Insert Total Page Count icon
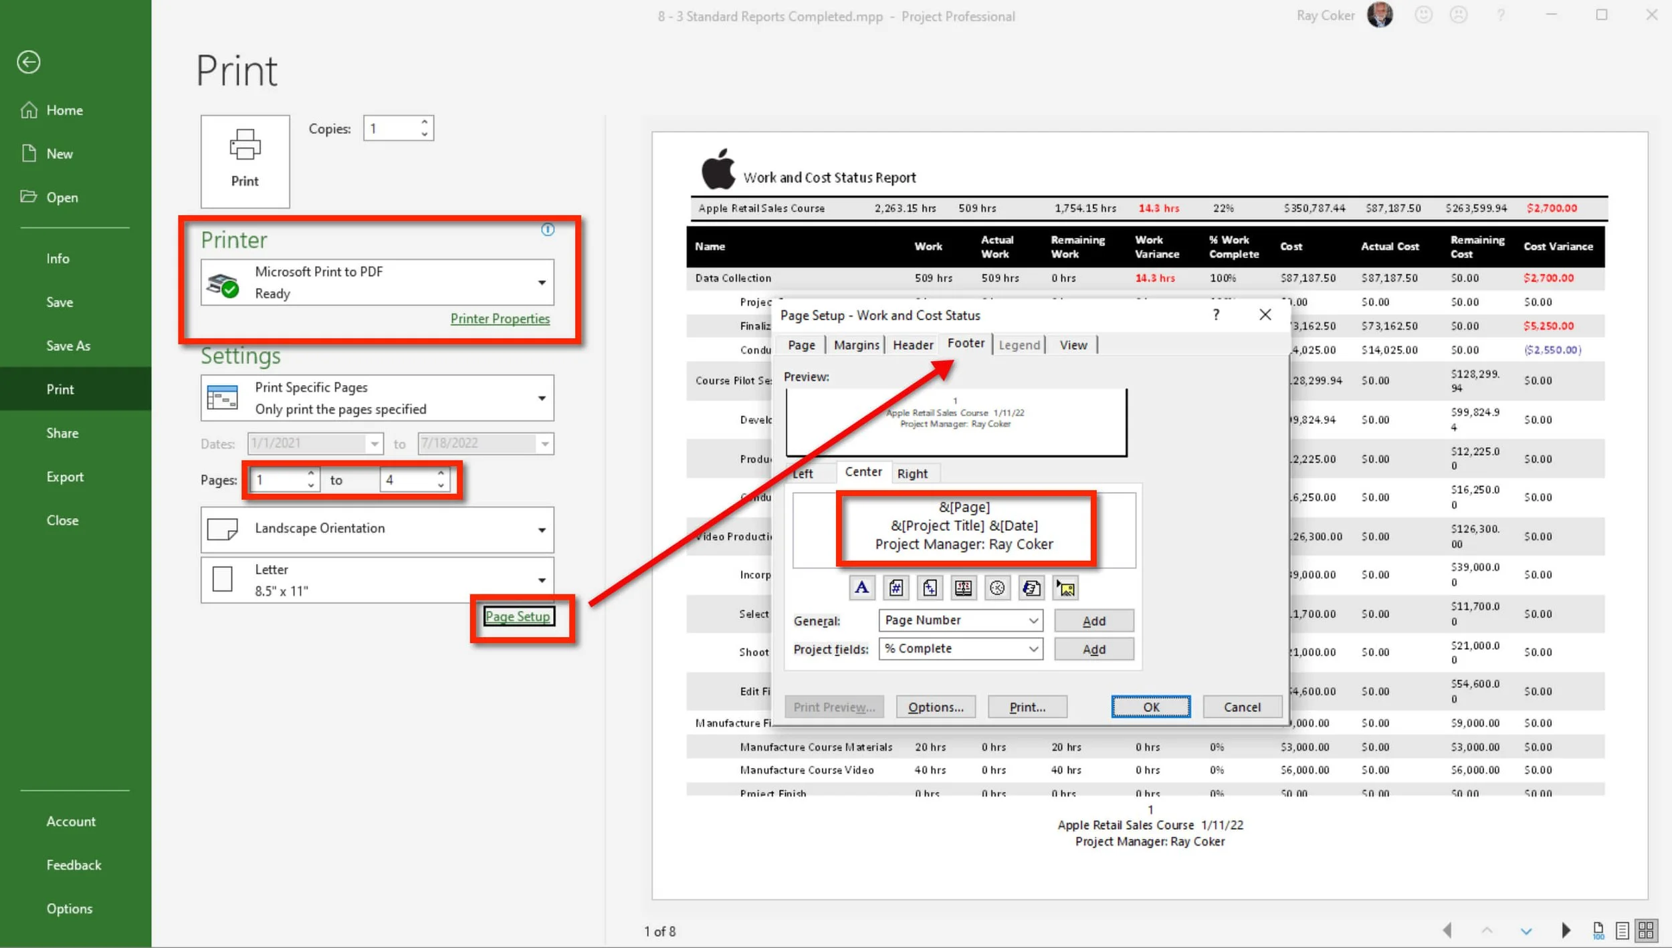1672x948 pixels. 930,588
